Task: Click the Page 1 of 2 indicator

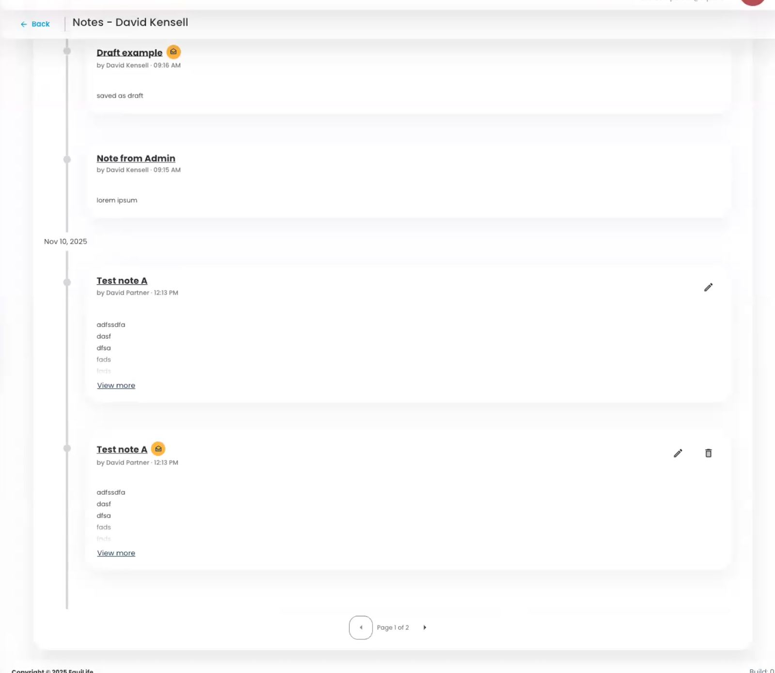Action: coord(393,627)
